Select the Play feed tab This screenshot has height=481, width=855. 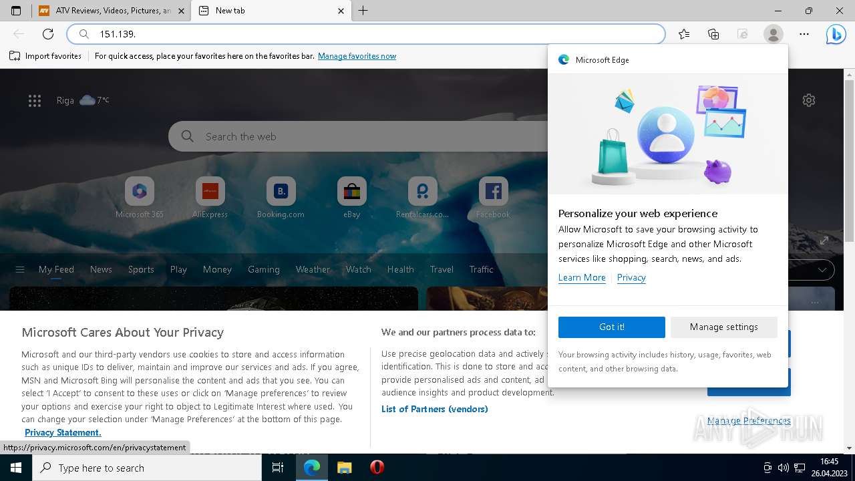(178, 269)
